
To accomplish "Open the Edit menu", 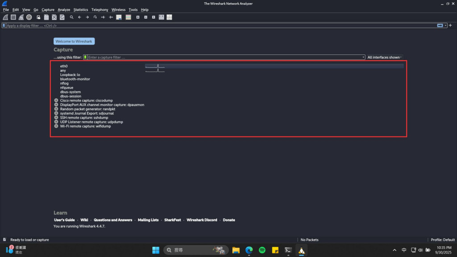I will click(16, 10).
